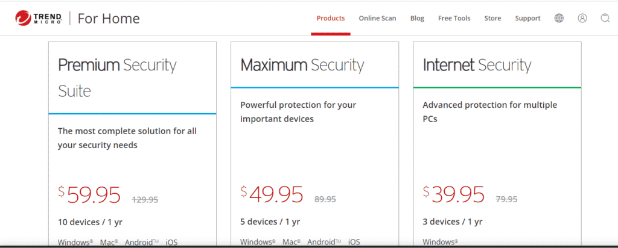Screen dimensions: 618x248
Task: Open the search magnifier icon
Action: click(x=605, y=18)
